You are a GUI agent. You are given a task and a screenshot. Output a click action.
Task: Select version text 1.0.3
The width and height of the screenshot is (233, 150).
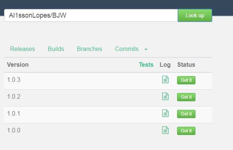point(14,80)
